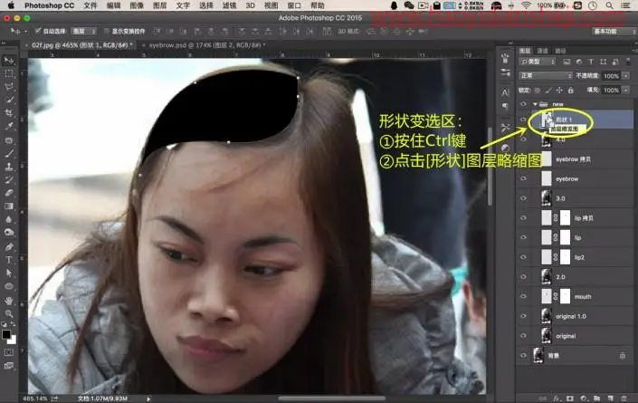
Task: Select the Healing Brush tool
Action: pos(8,140)
